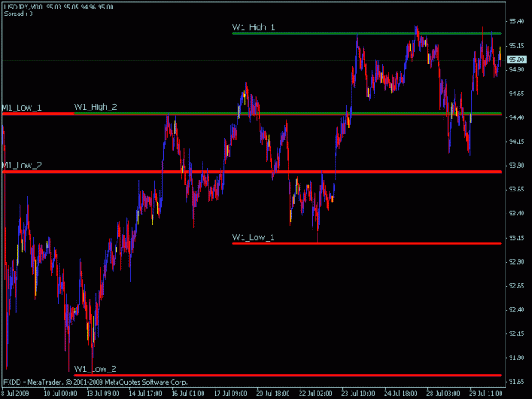The height and width of the screenshot is (399, 532).
Task: Select the red W1_Low_1 horizontal line
Action: [x=367, y=244]
